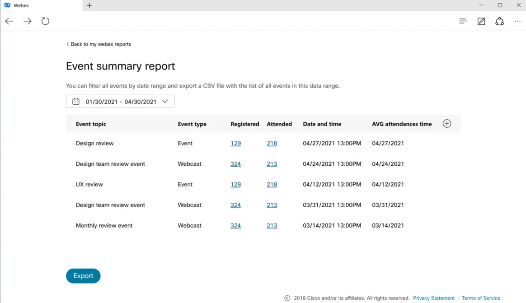Start a Web Note with the pencil icon
The image size is (526, 303).
pos(481,21)
